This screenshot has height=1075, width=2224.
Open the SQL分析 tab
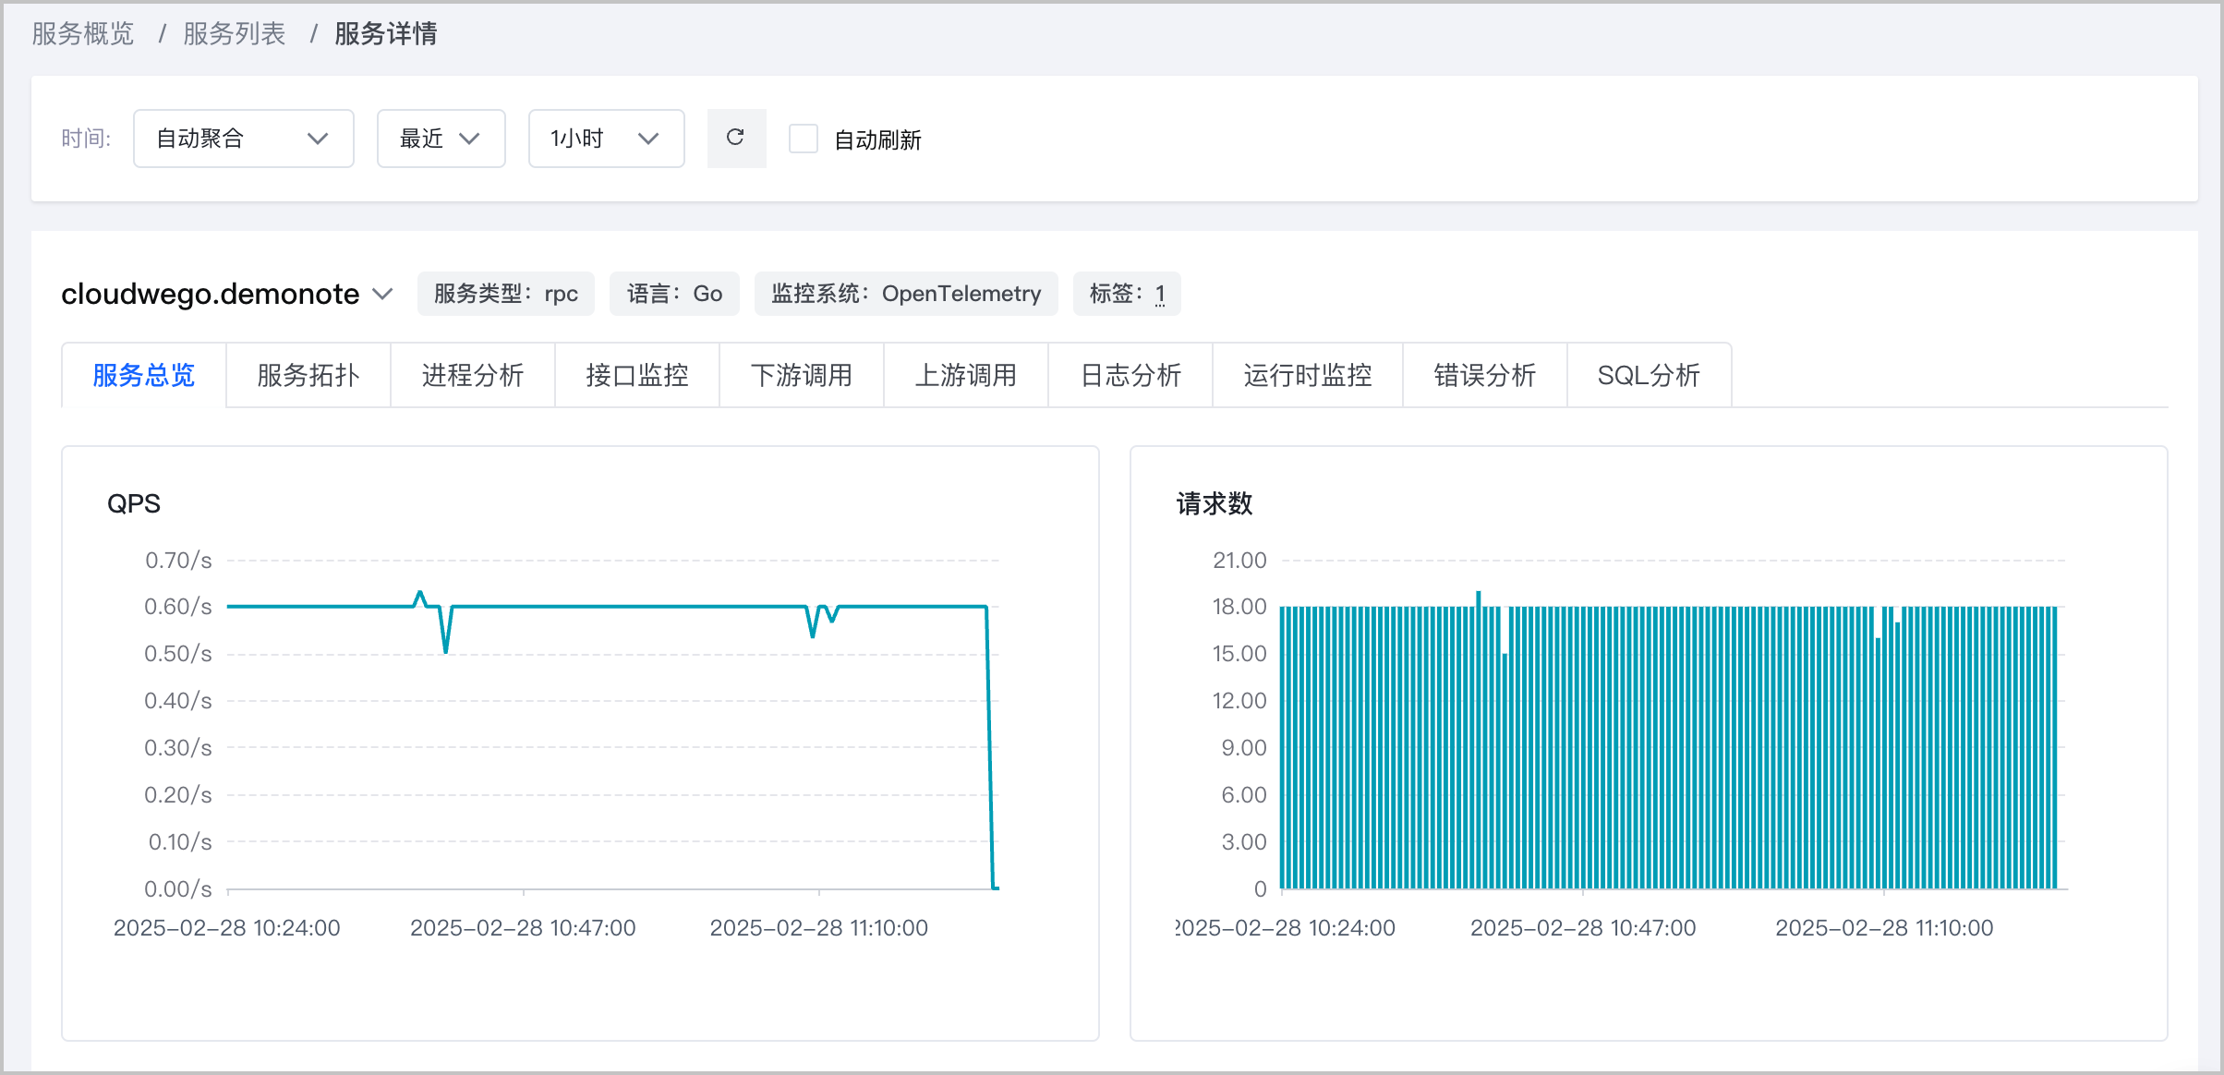tap(1650, 375)
